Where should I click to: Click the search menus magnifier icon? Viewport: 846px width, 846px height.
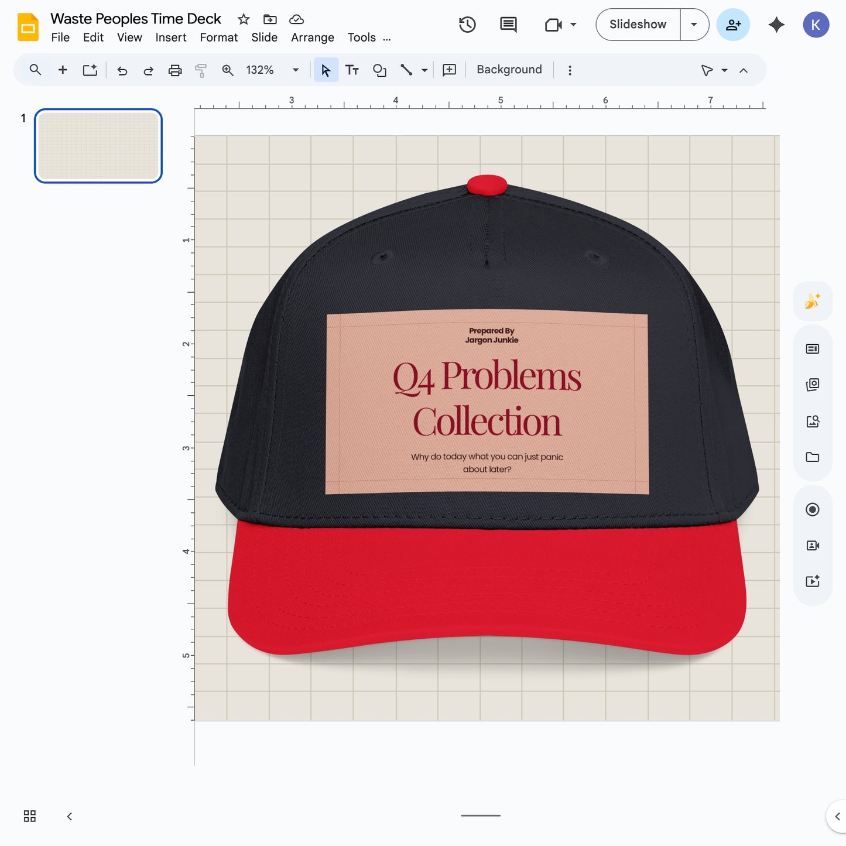click(x=35, y=70)
